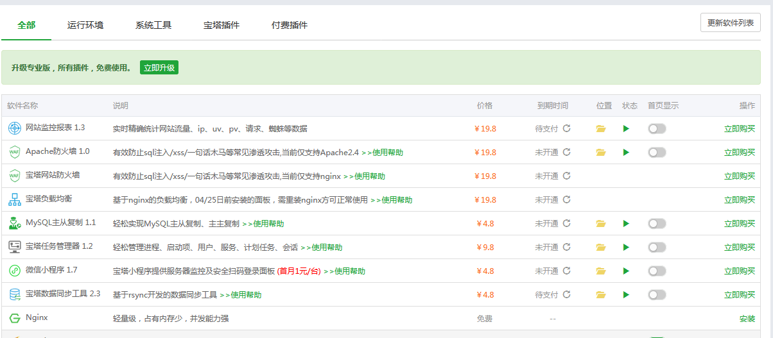Open 使用帮助 link for 宝塔负载均衡
The width and height of the screenshot is (773, 338).
coord(391,200)
